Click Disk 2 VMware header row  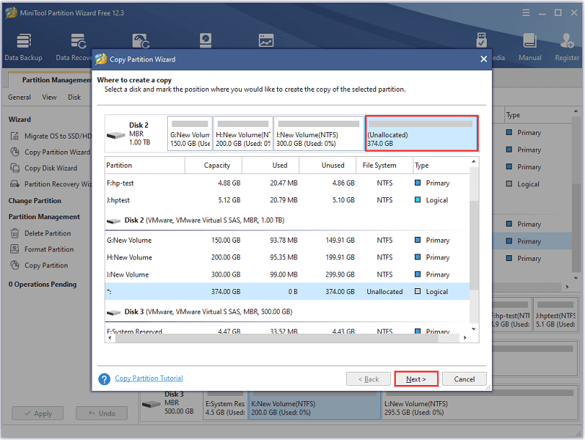click(287, 220)
